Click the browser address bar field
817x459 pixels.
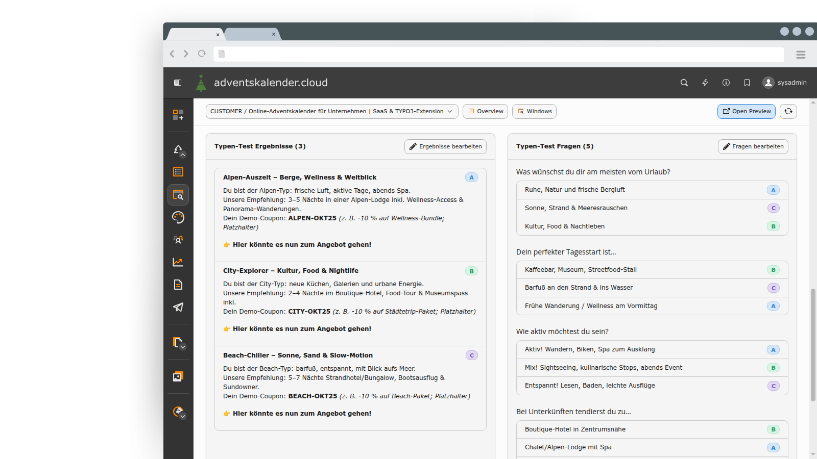498,54
